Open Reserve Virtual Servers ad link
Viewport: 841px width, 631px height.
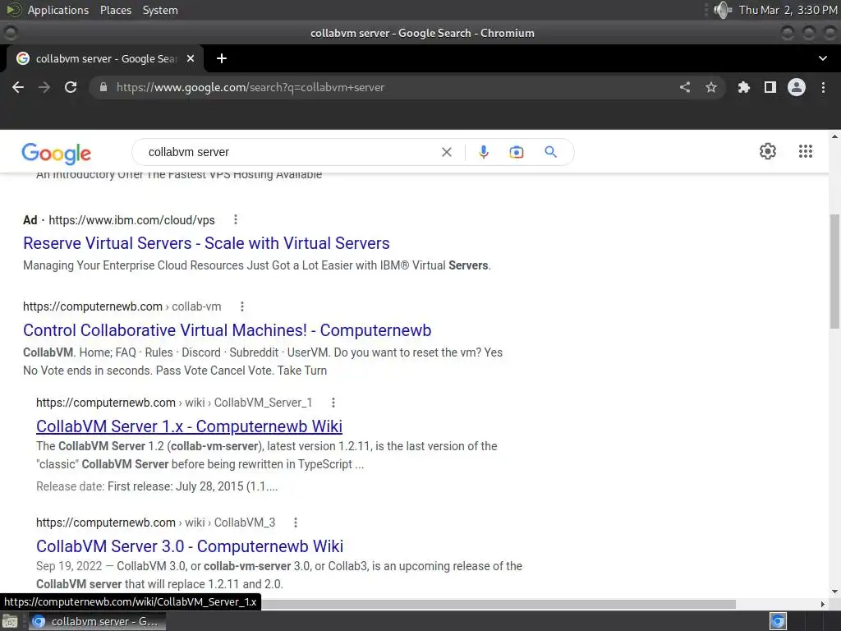[206, 243]
